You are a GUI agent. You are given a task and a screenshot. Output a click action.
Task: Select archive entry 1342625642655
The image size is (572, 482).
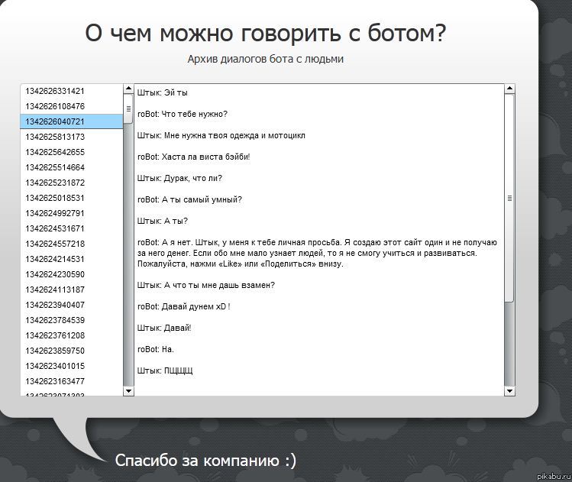(x=55, y=152)
